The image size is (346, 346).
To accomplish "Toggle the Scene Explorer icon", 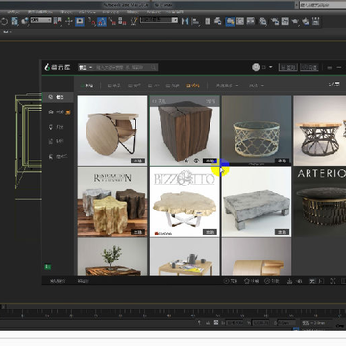I will [208, 21].
